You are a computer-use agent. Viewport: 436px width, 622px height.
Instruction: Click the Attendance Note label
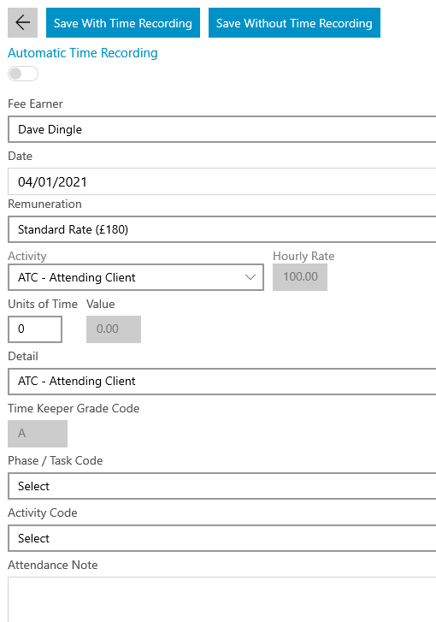pyautogui.click(x=53, y=565)
